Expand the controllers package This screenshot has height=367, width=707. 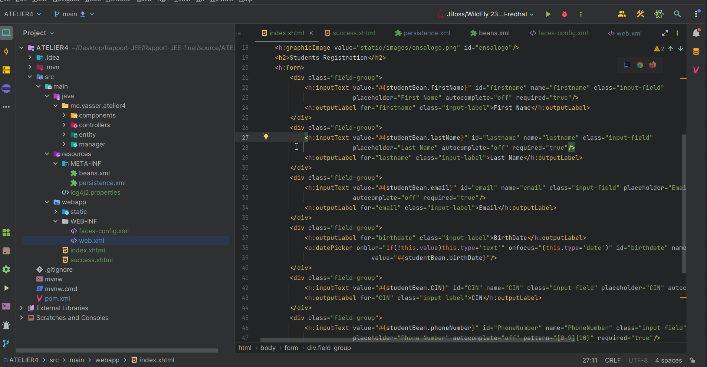[x=64, y=125]
